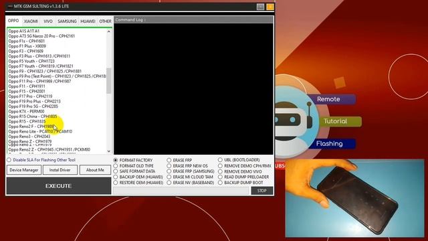This screenshot has height=241, width=428.
Task: Select BACKUP DUMP BOOT option
Action: [241, 183]
